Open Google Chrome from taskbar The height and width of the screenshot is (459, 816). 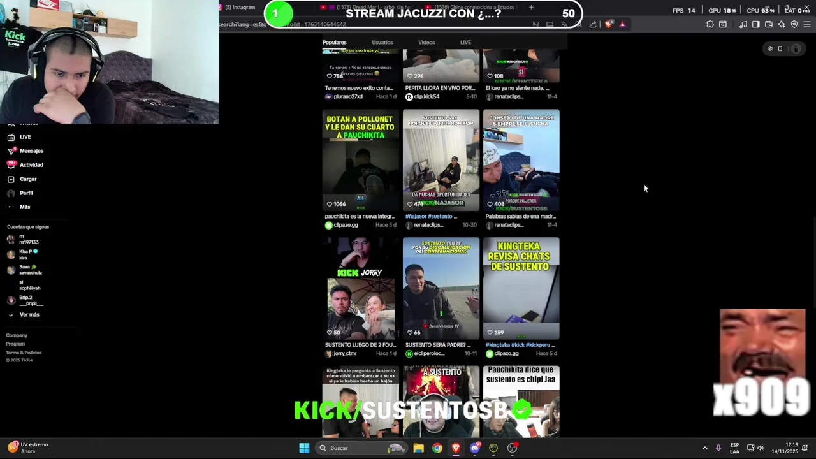[437, 448]
